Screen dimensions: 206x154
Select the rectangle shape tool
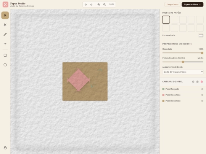(x=5, y=56)
